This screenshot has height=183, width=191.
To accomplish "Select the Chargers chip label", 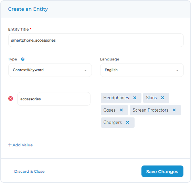I will coord(113,123).
